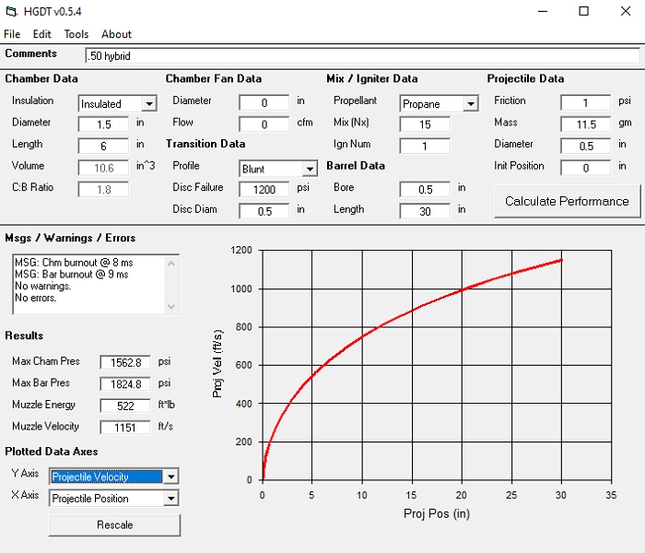Select the chamber Diameter input field
Viewport: 645px width, 553px height.
(x=103, y=124)
